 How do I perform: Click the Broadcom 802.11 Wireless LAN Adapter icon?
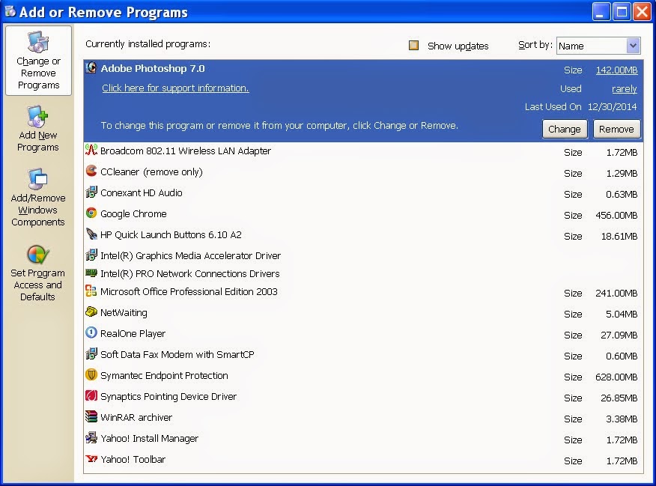[91, 151]
